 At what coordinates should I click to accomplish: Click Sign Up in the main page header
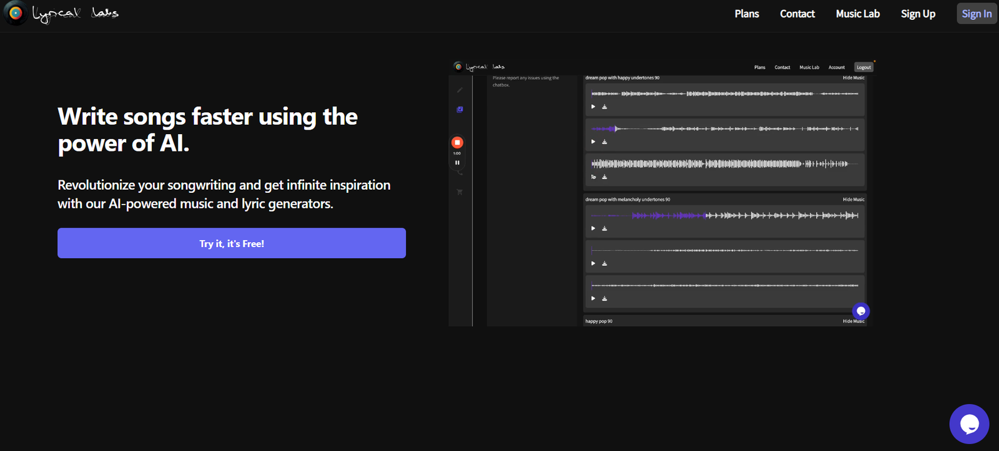[917, 14]
